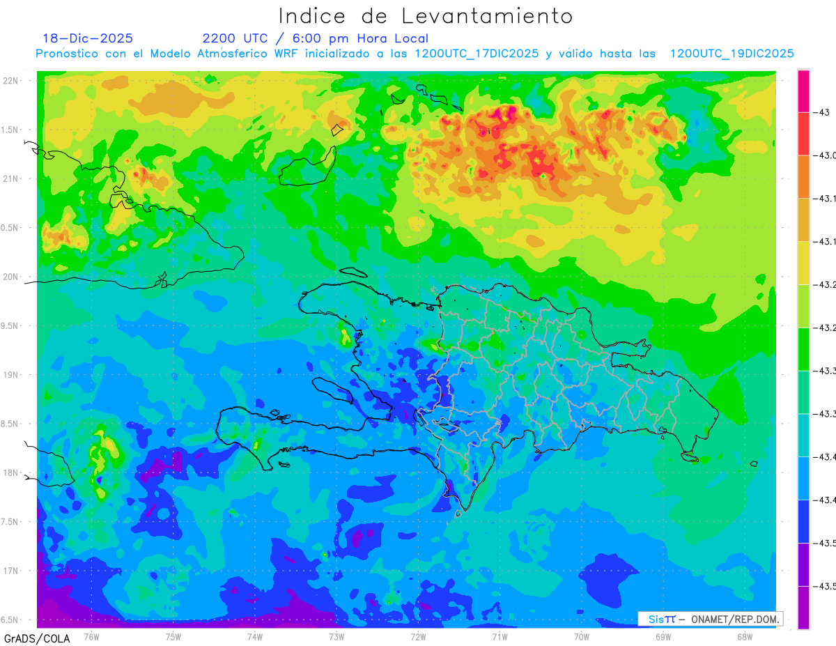Click the '1.5N' latitude label
The height and width of the screenshot is (646, 836).
tap(11, 130)
